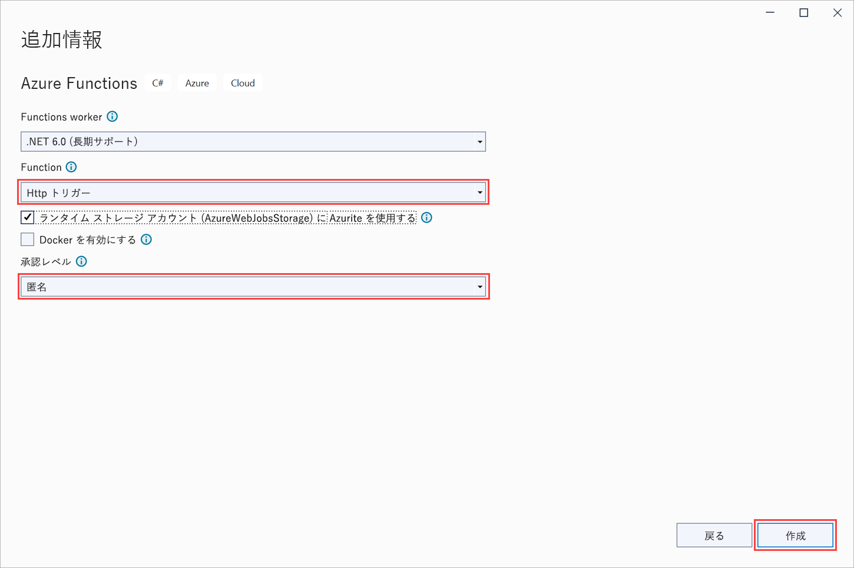
Task: Click the Cloud tag
Action: coord(243,83)
